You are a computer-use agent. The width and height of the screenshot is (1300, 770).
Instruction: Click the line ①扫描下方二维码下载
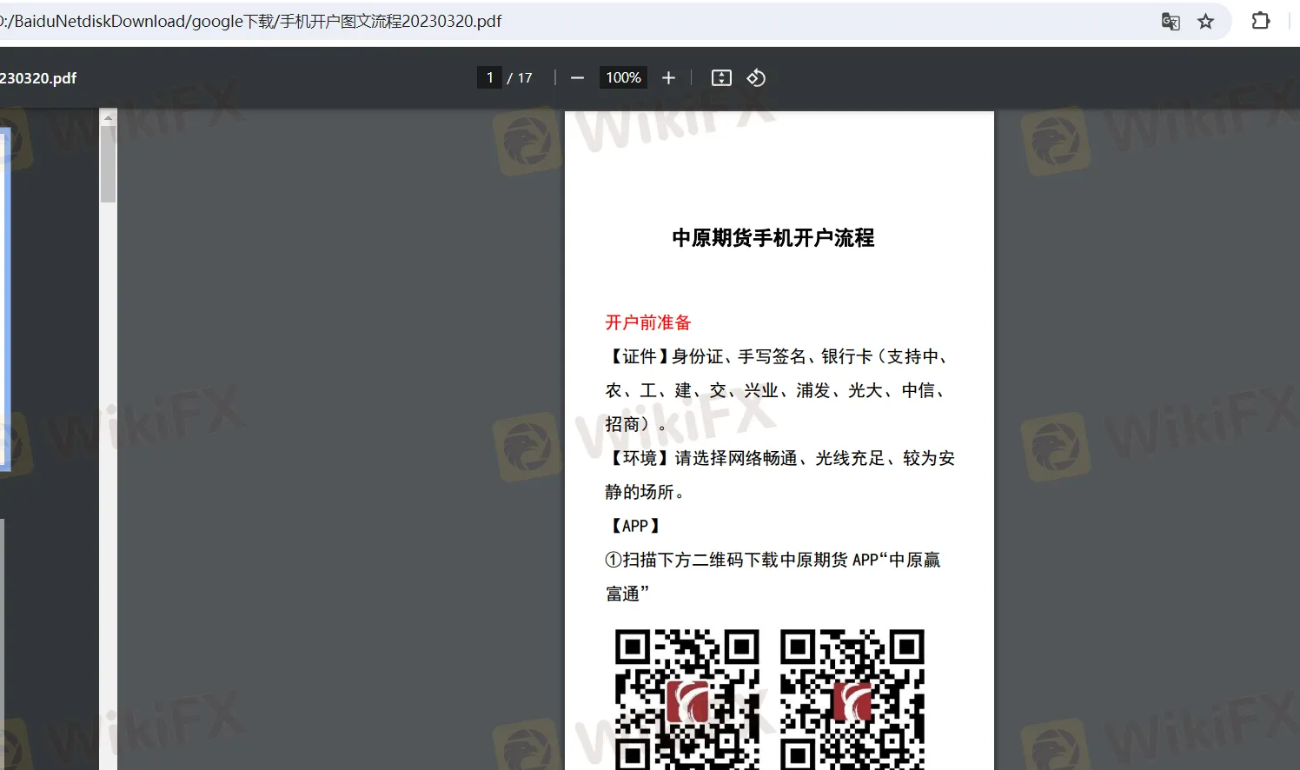[773, 560]
